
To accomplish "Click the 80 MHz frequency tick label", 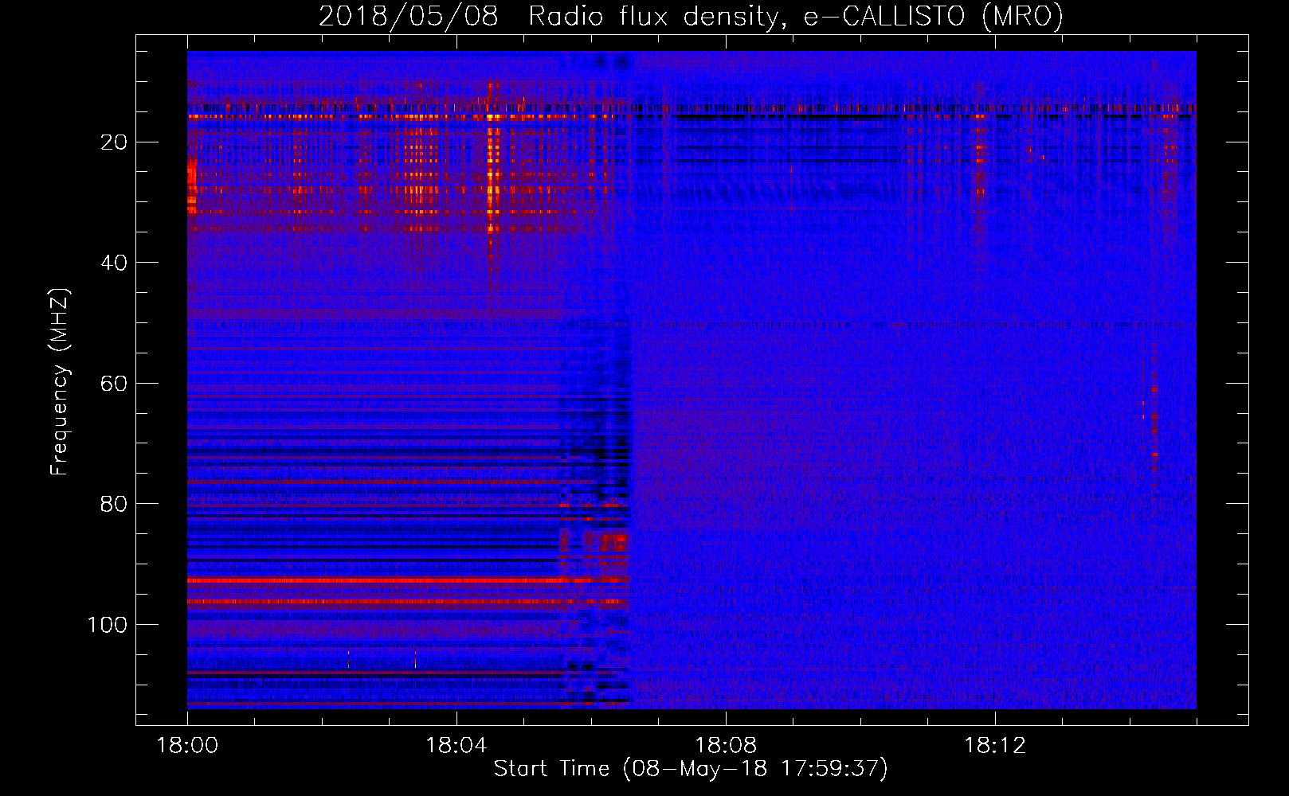I will (114, 504).
